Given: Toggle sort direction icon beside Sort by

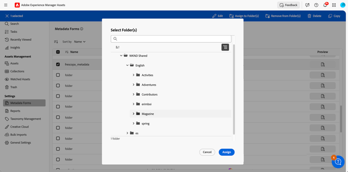Looking at the screenshot, I should (x=56, y=42).
